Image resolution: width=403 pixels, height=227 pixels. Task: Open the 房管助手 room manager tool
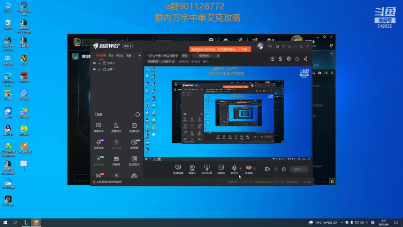116,128
